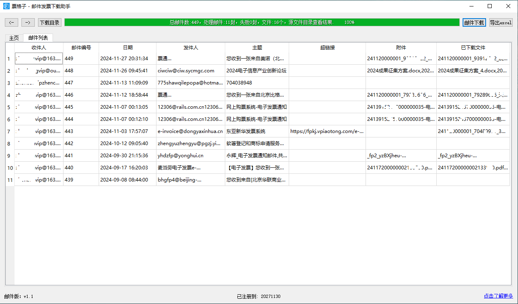Click mail number cell 449
Image resolution: width=518 pixels, height=304 pixels.
click(x=81, y=59)
